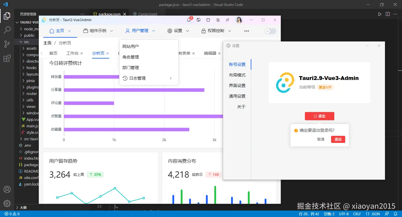This screenshot has height=217, width=402.
Task: Select 网站用户 in the user management menu
Action: [x=131, y=46]
